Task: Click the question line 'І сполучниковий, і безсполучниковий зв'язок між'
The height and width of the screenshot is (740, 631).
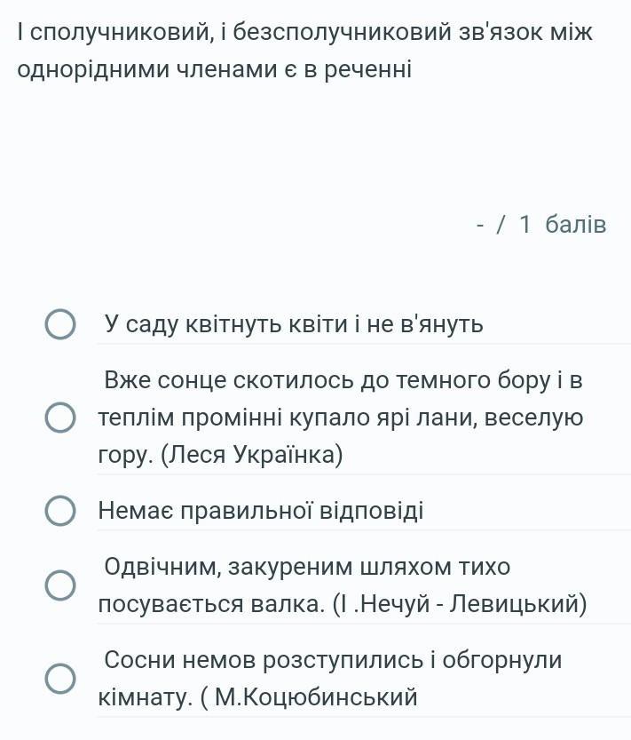Action: (304, 33)
